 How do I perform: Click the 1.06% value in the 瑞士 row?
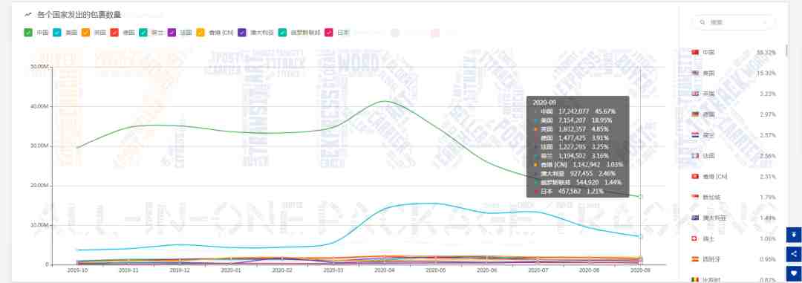[x=768, y=238]
